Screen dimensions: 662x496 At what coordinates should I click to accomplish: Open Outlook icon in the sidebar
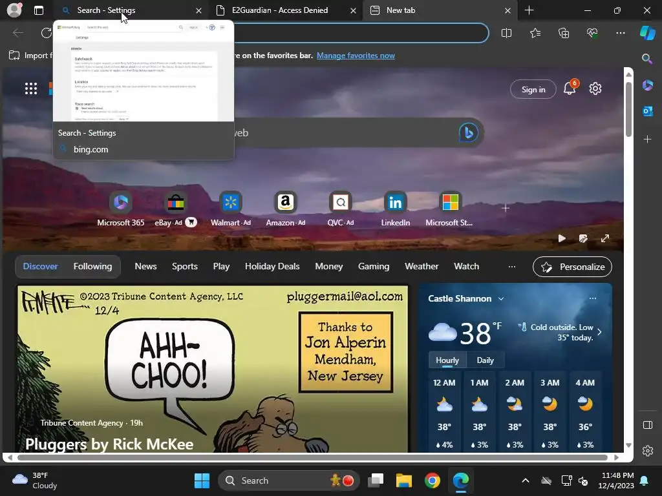647,111
